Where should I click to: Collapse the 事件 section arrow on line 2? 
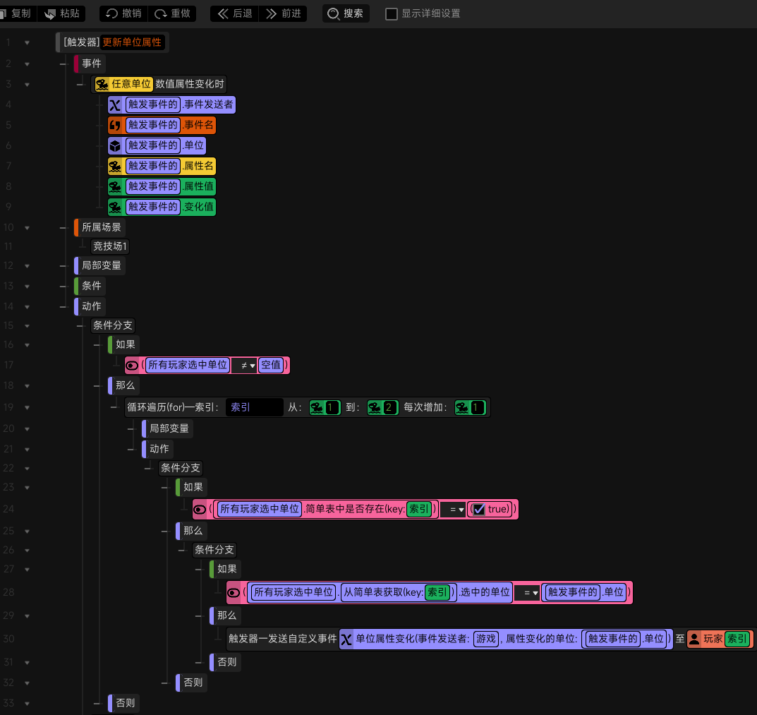[27, 64]
